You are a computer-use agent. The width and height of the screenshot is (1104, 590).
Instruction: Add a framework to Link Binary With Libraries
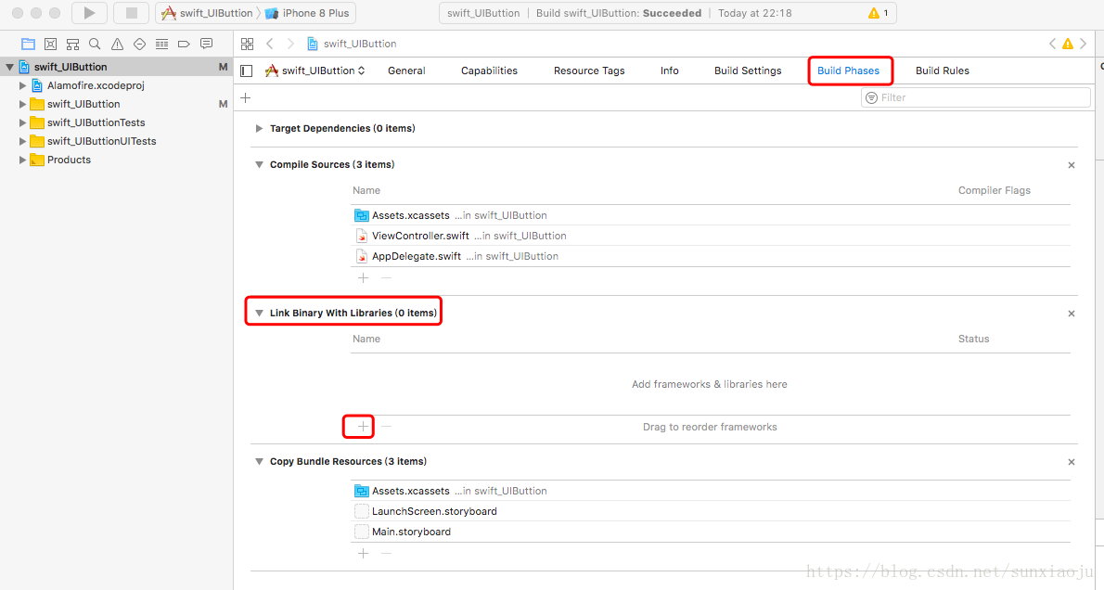tap(364, 427)
